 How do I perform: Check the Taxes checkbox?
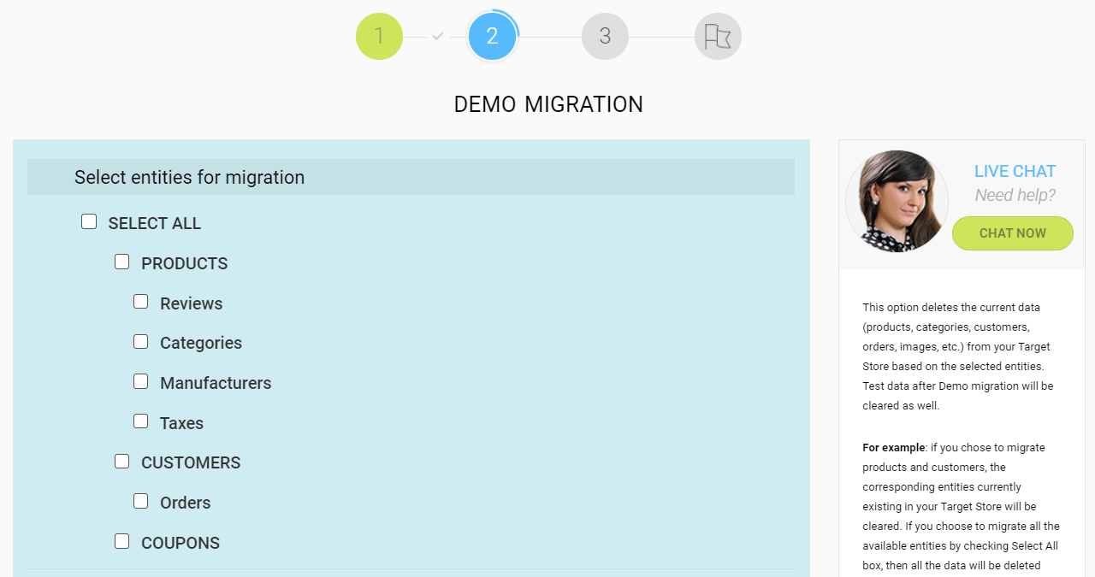coord(141,421)
